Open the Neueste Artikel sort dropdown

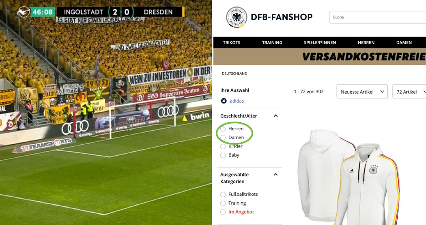click(x=362, y=92)
